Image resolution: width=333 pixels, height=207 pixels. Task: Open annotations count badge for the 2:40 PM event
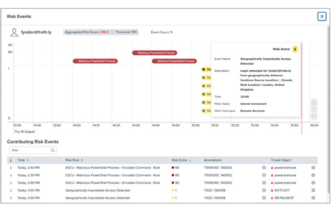(x=264, y=168)
